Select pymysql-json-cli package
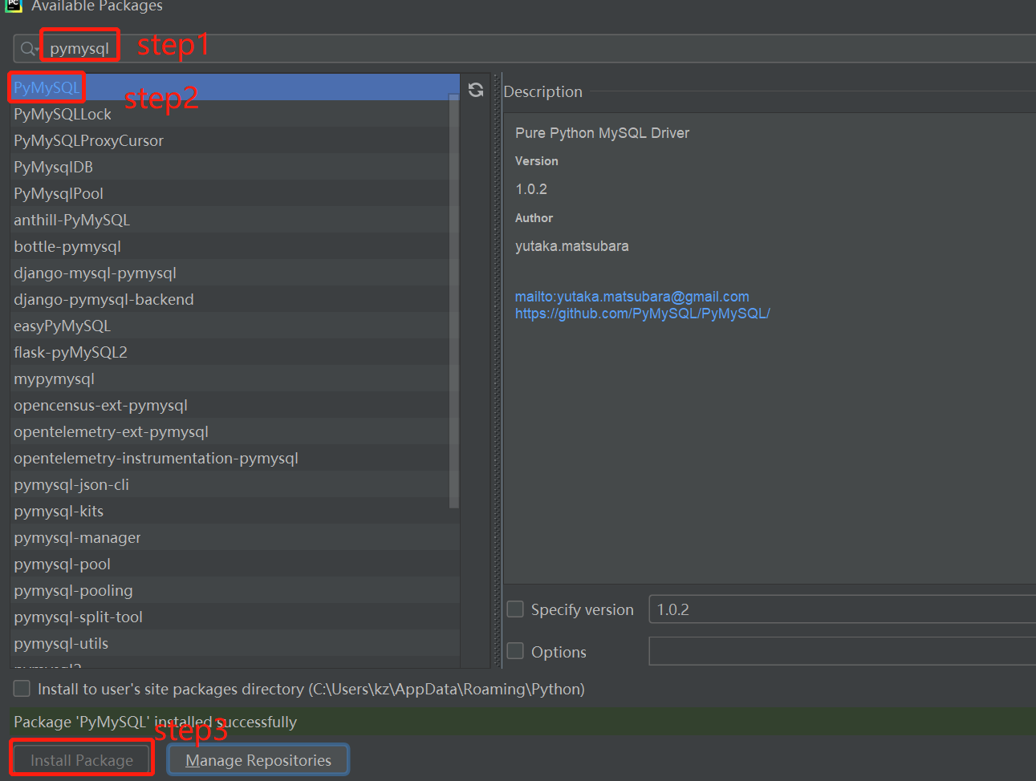Screen dimensions: 1036x781 coord(234,484)
